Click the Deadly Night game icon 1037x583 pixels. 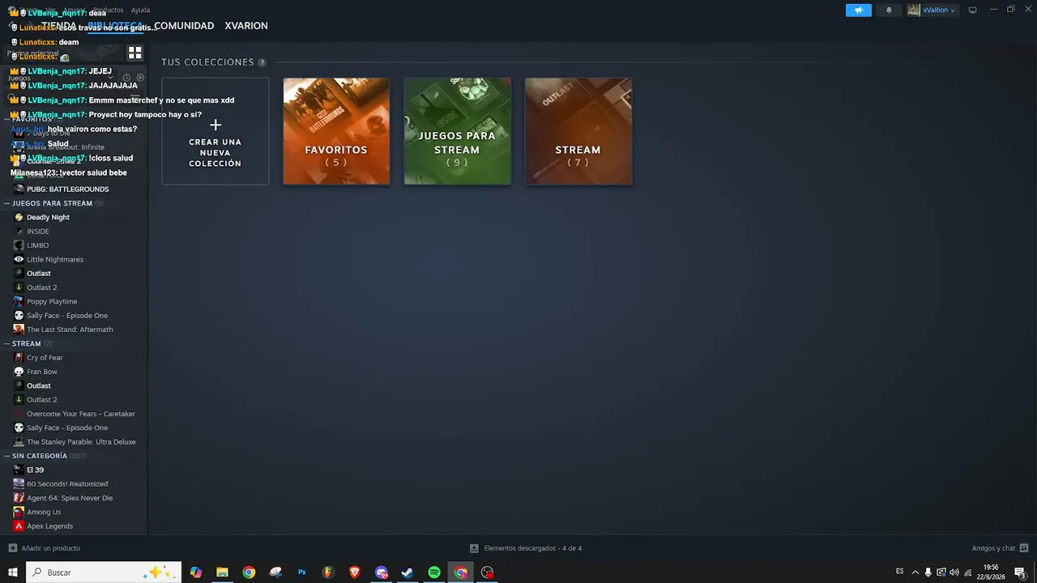(19, 217)
